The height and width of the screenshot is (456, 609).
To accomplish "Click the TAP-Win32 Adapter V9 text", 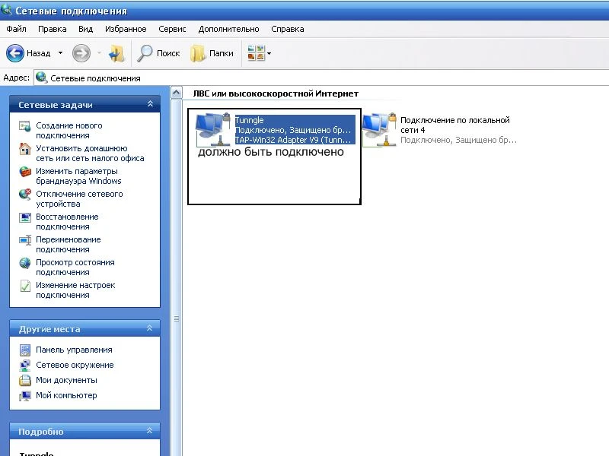I will (x=293, y=140).
